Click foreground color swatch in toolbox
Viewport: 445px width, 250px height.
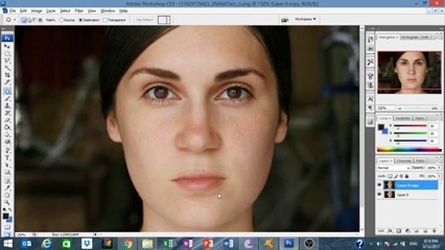[6, 216]
